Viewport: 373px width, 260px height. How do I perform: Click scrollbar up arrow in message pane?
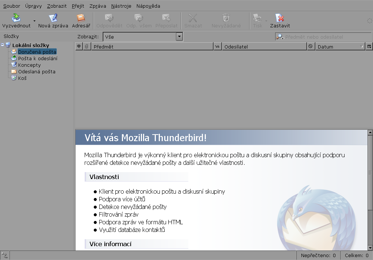pos(370,132)
